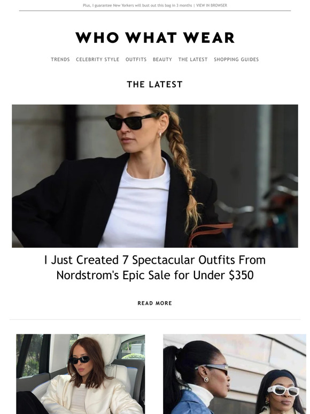Open hero photo of woman in black blazer
The height and width of the screenshot is (414, 310).
pyautogui.click(x=155, y=176)
